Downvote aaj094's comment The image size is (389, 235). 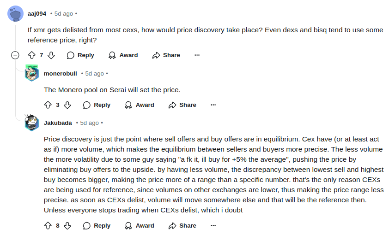click(51, 55)
